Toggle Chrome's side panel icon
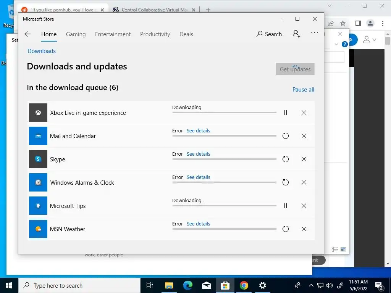391x293 pixels. 358,23
